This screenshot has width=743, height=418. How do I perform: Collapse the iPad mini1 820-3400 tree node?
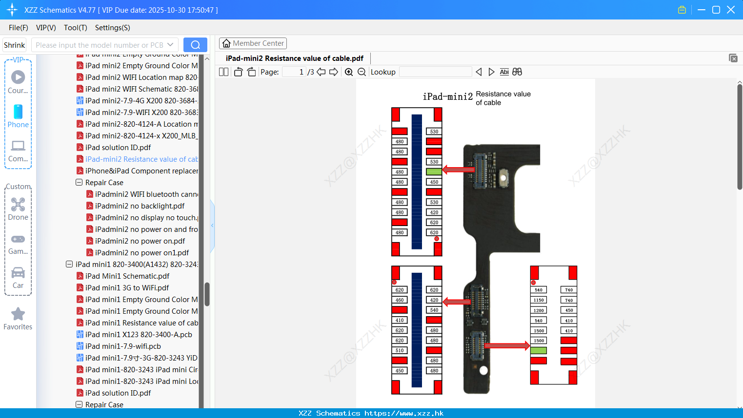click(x=69, y=264)
